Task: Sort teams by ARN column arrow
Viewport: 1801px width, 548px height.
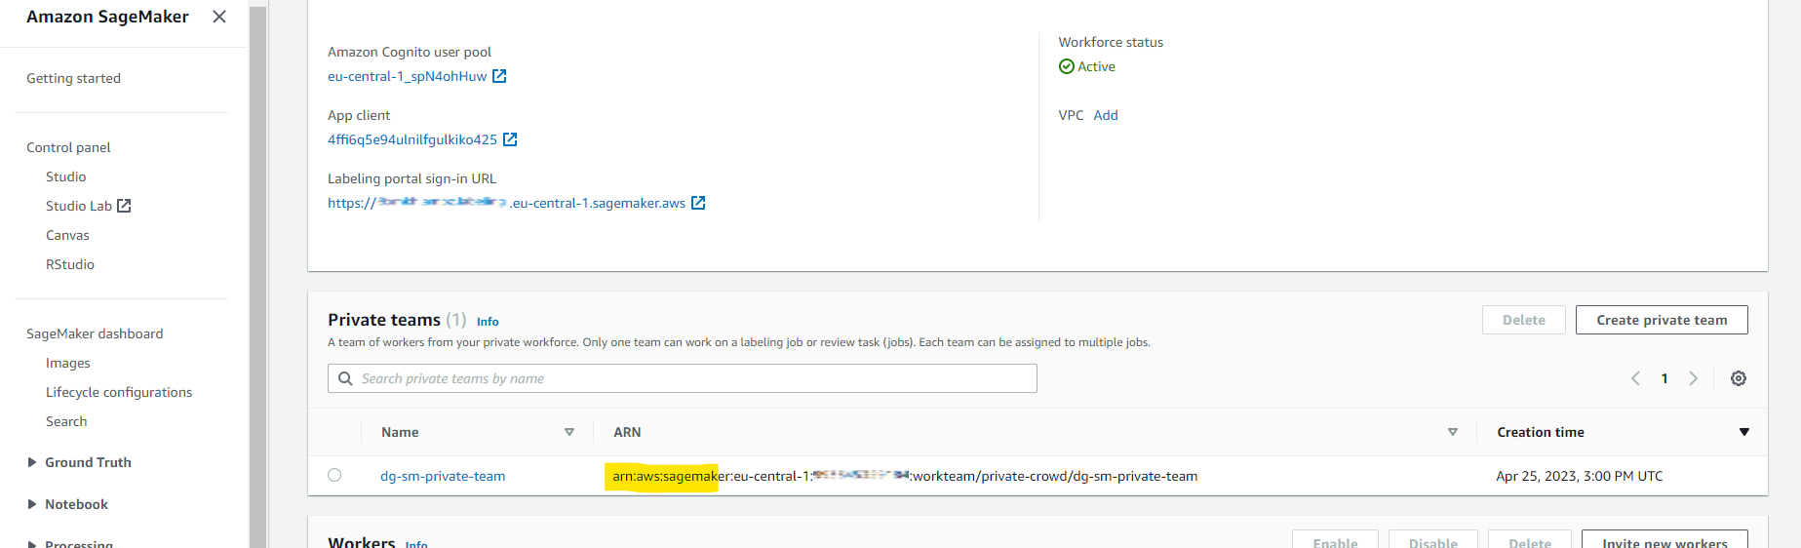Action: (x=1453, y=432)
